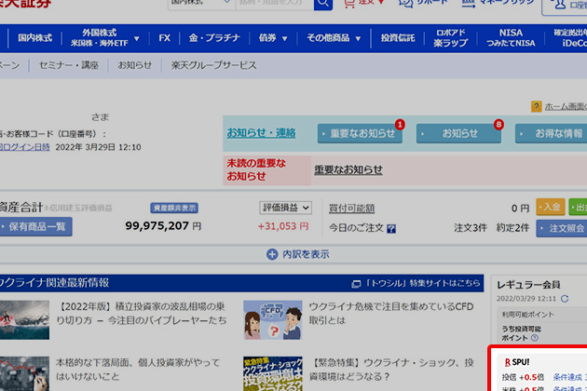This screenshot has height=391, width=587.
Task: Click the plus icon for 内訳を表示
Action: pyautogui.click(x=272, y=254)
